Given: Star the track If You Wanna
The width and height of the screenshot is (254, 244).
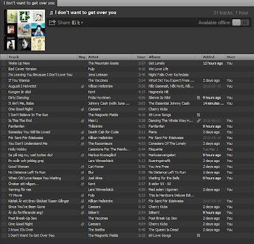Looking at the screenshot, I should pos(4,81).
